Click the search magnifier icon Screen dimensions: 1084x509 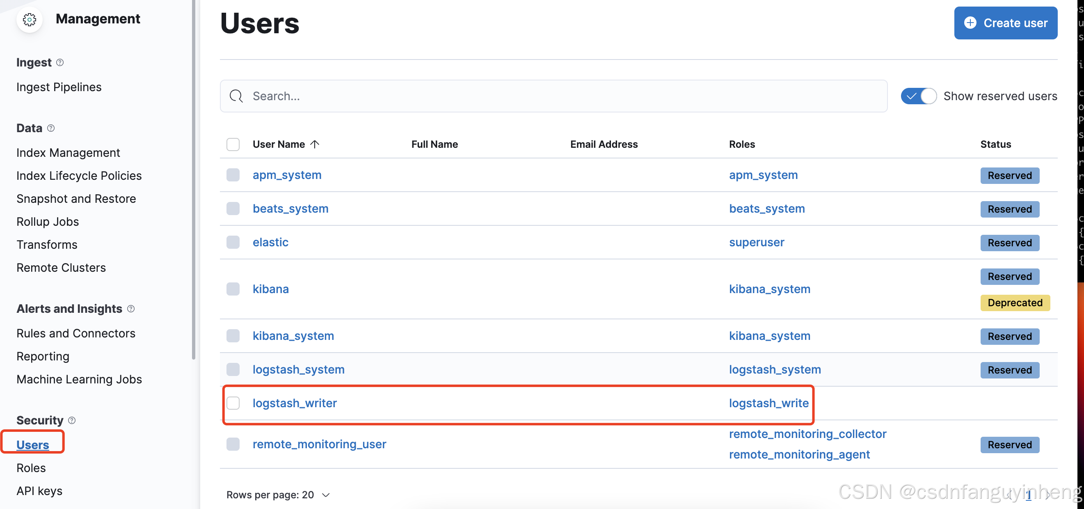tap(236, 96)
